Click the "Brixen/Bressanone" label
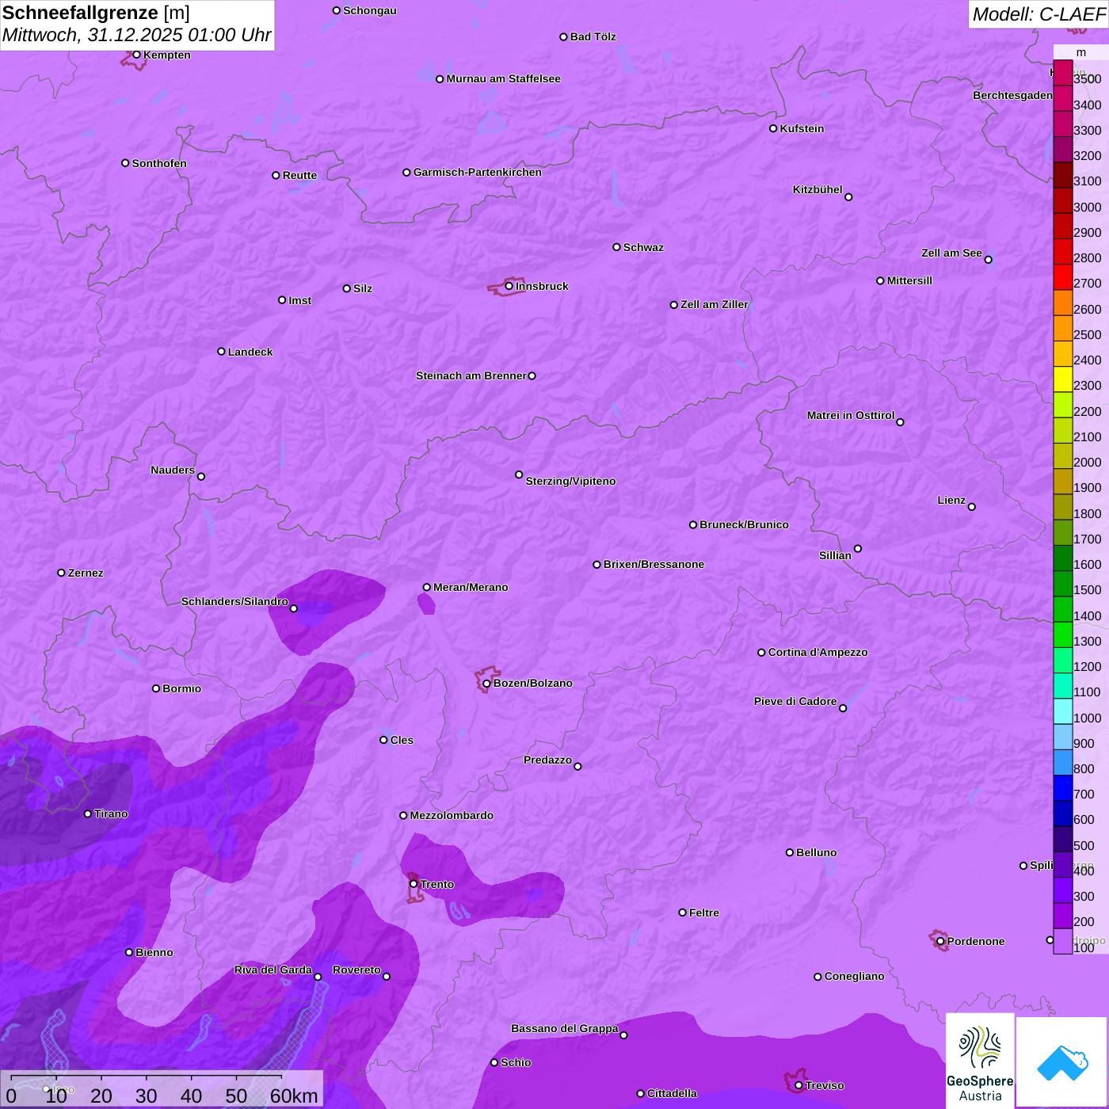1109x1109 pixels. point(654,564)
